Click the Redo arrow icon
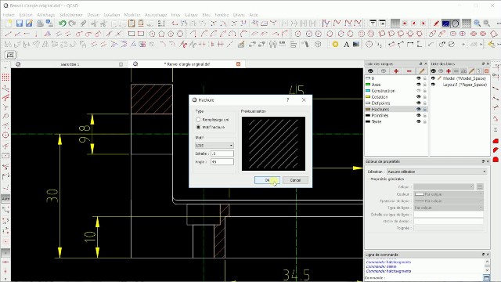Image resolution: width=501 pixels, height=282 pixels. [72, 23]
